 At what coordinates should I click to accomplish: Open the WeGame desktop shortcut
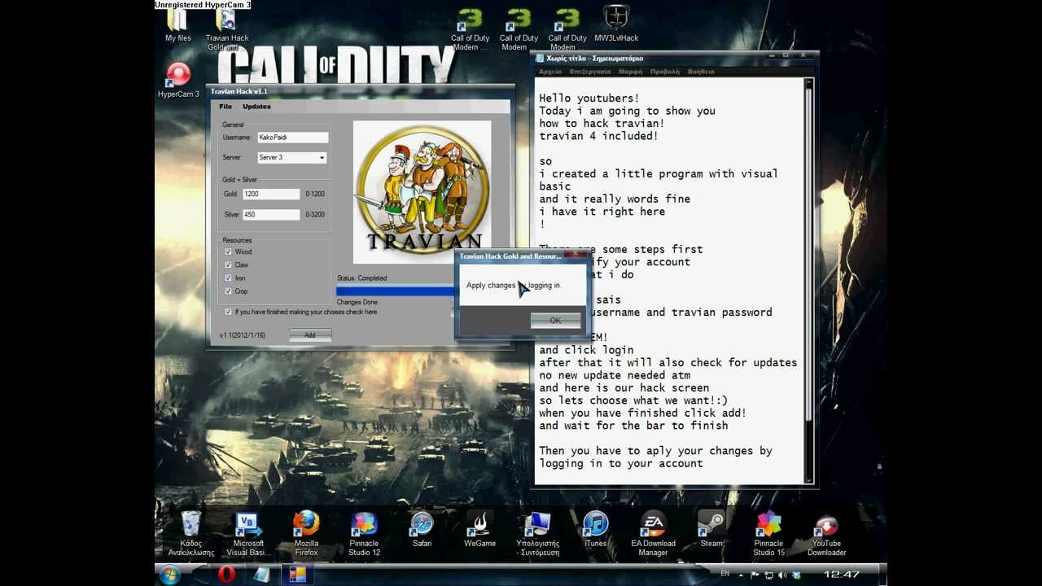(479, 530)
